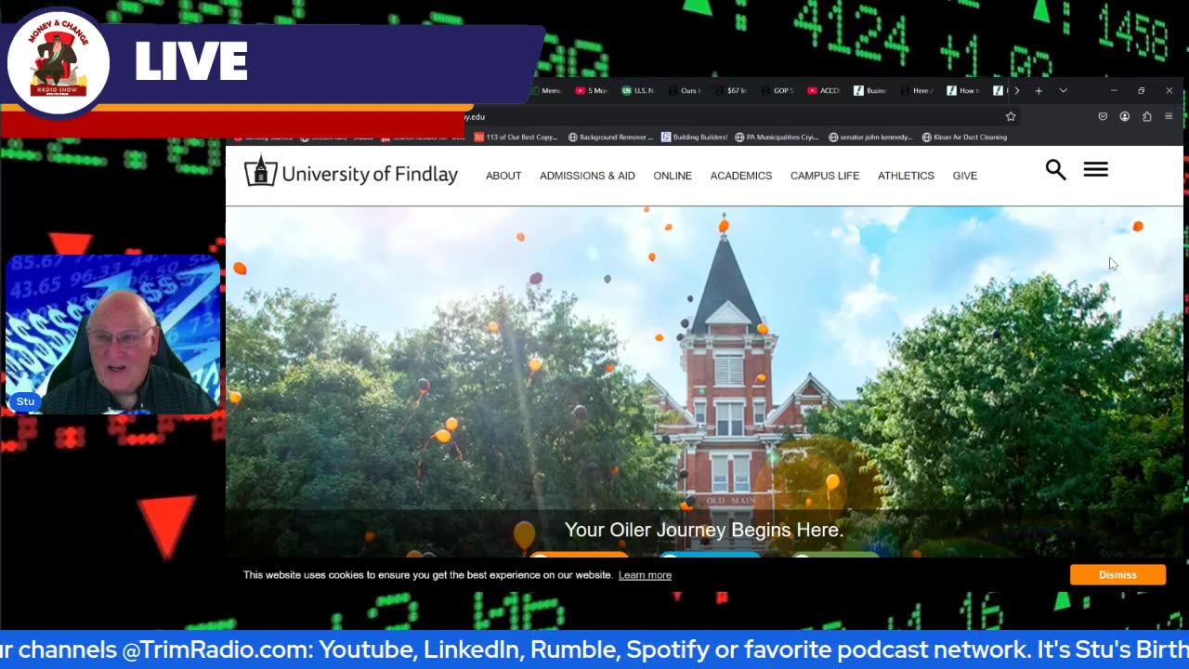This screenshot has height=669, width=1189.
Task: Switch to the '$67 In' browser tab
Action: (731, 90)
